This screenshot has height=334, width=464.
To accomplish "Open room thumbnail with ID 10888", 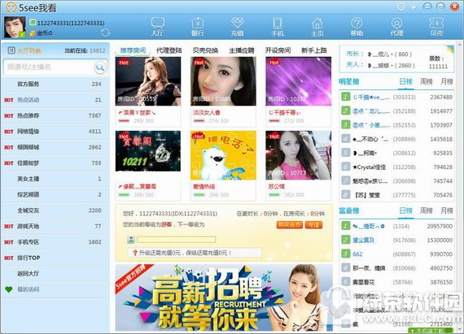I will point(223,81).
